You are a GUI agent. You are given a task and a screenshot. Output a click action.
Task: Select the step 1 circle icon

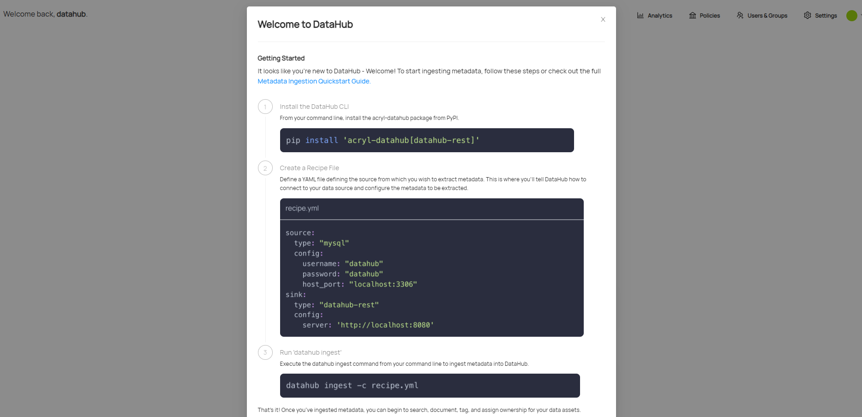coord(265,107)
